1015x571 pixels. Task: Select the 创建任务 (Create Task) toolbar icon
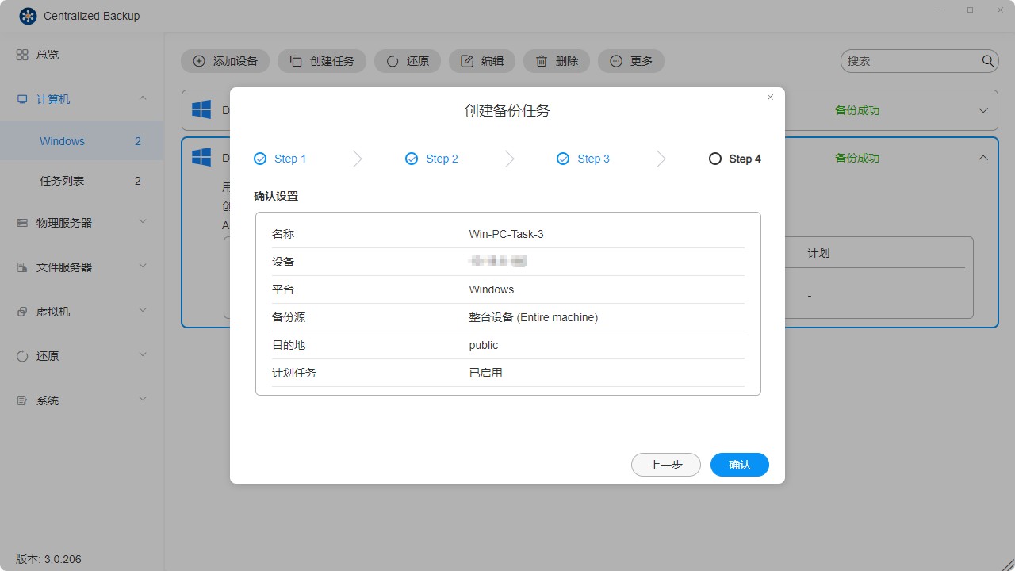(x=297, y=61)
